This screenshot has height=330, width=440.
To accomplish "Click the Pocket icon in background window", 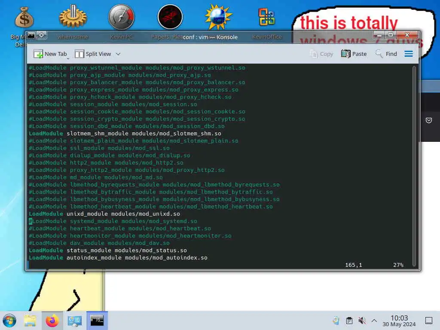I will pyautogui.click(x=429, y=120).
